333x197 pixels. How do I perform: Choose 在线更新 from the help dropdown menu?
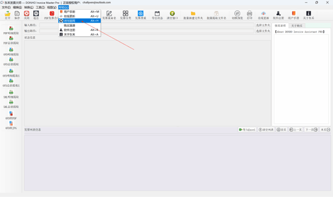tap(80, 16)
